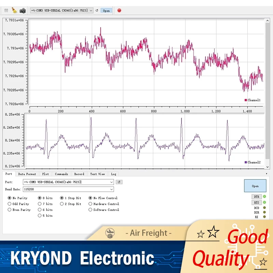
Task: Click the large Open port button
Action: 255,186
